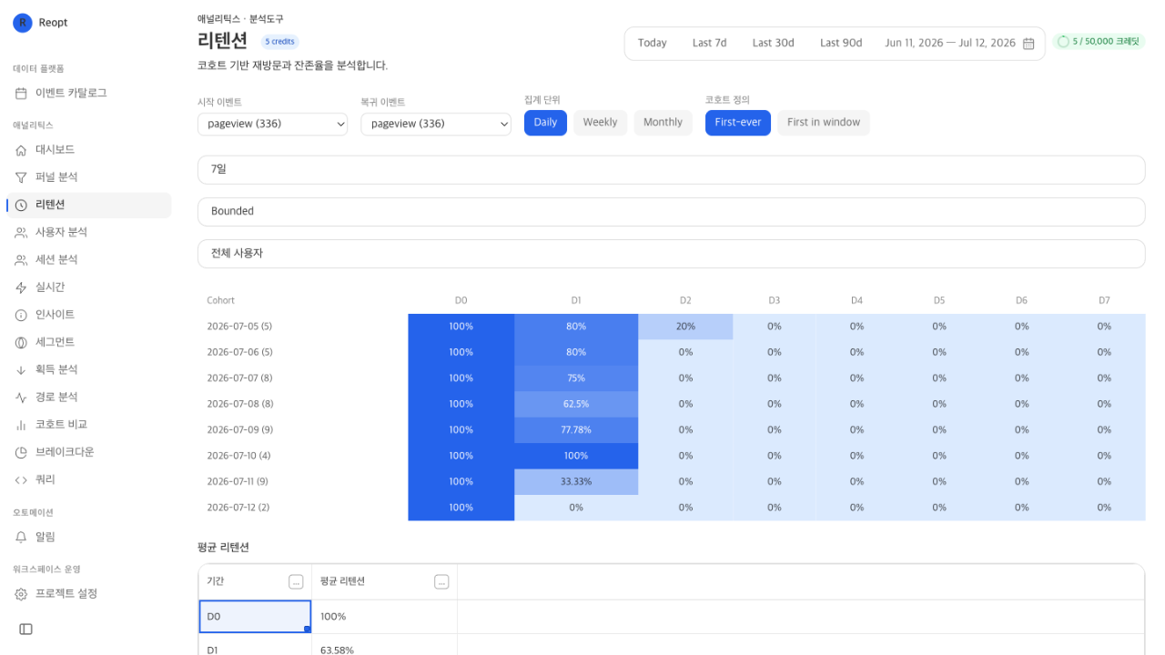
Task: Select the Today date preset
Action: [653, 44]
